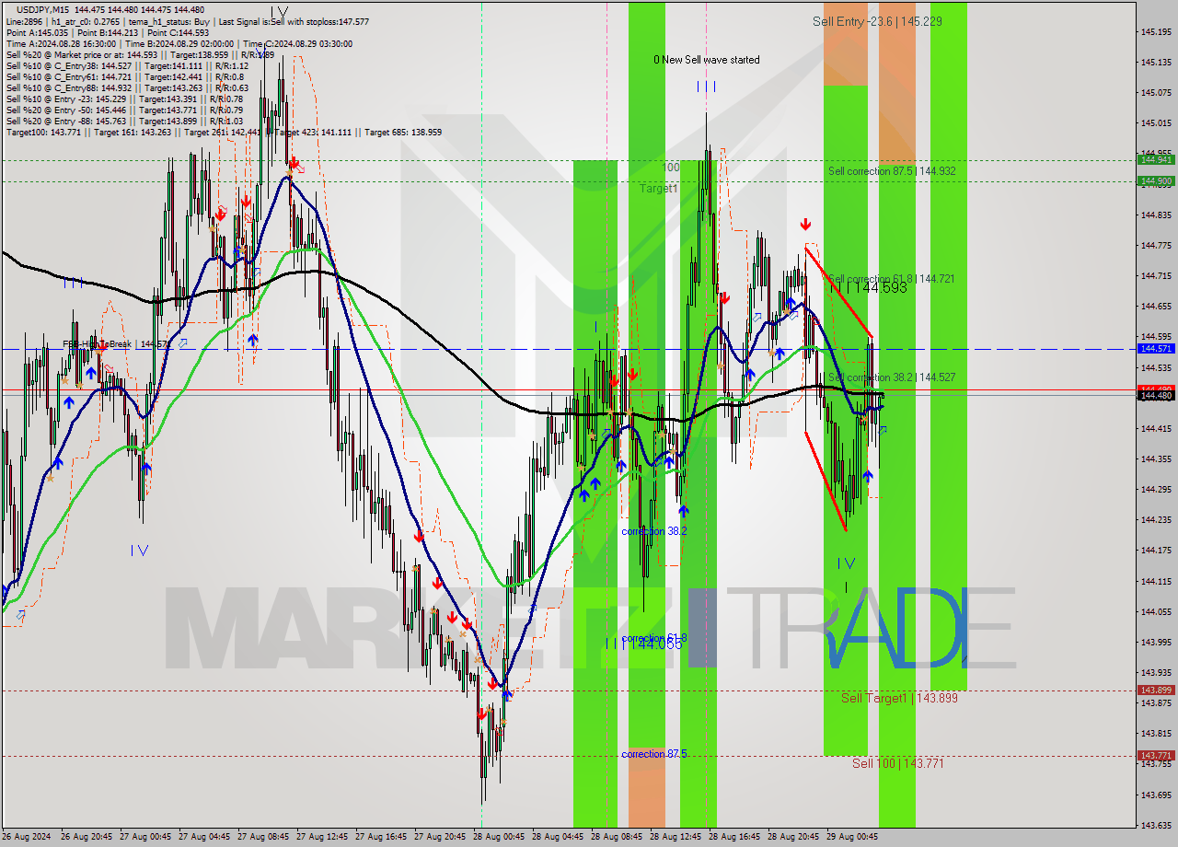Select the 'Sell correction 38.2 | 144.527' label
The image size is (1178, 847).
891,377
